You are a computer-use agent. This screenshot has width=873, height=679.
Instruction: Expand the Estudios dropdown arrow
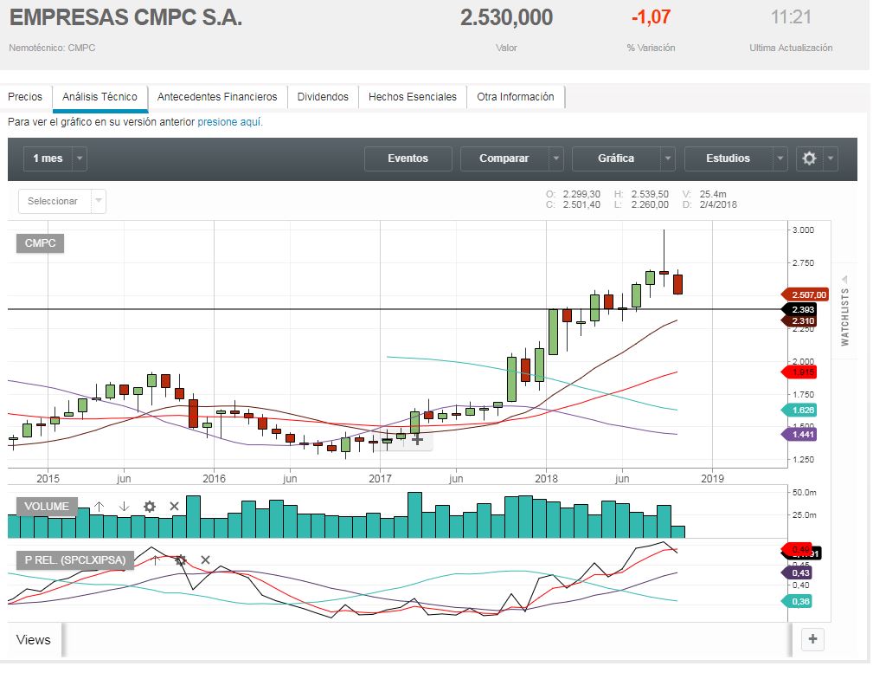tap(780, 158)
